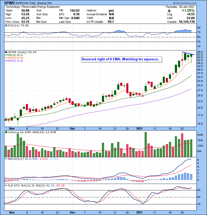This screenshot has width=207, height=215.
Task: Click the green up-arrow price change icon
Action: click(x=169, y=10)
